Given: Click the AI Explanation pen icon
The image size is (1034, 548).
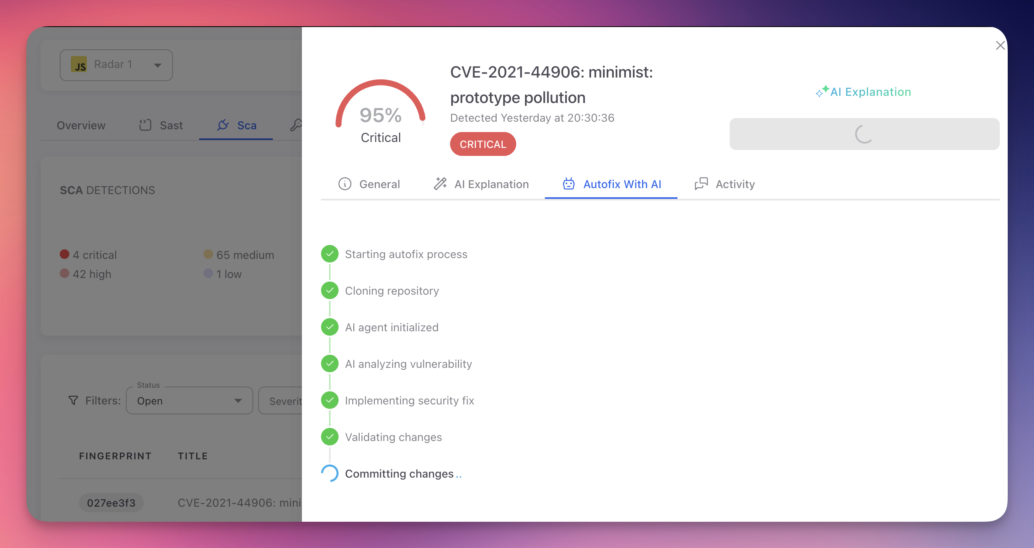Looking at the screenshot, I should [440, 184].
